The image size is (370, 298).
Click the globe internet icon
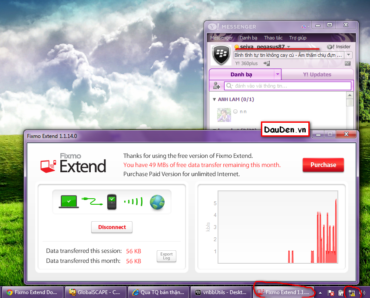(157, 202)
